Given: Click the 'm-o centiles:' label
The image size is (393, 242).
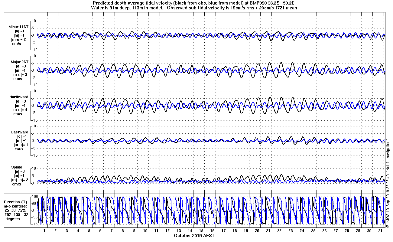Looking at the screenshot, I should [15, 206].
